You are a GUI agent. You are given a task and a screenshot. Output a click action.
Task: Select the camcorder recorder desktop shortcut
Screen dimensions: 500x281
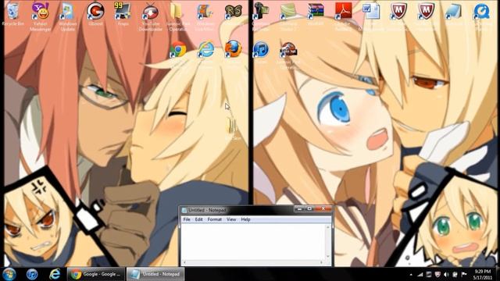tap(261, 16)
